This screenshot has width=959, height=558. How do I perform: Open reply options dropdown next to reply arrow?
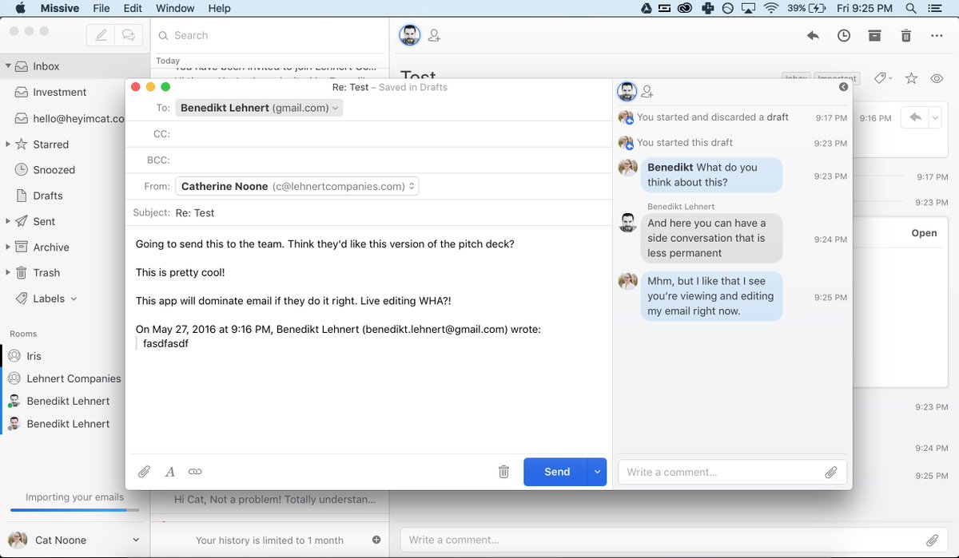[934, 118]
